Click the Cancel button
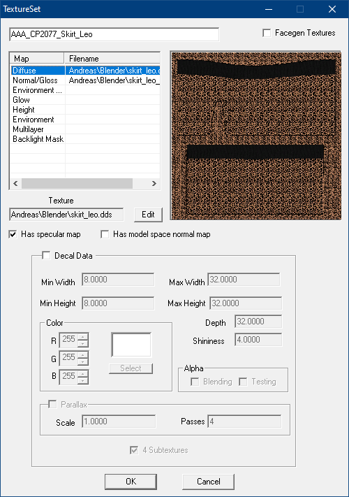The height and width of the screenshot is (497, 349). (208, 482)
